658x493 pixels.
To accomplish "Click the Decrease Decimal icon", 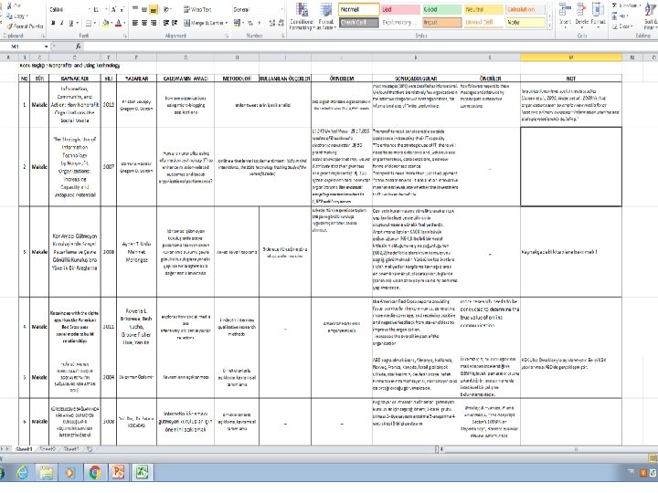I will (x=281, y=23).
